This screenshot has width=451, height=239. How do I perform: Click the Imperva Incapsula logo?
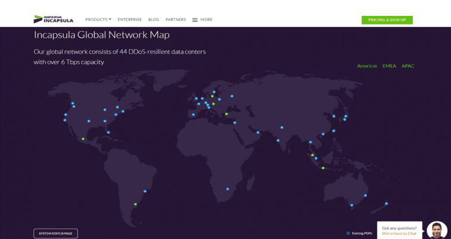pos(53,19)
